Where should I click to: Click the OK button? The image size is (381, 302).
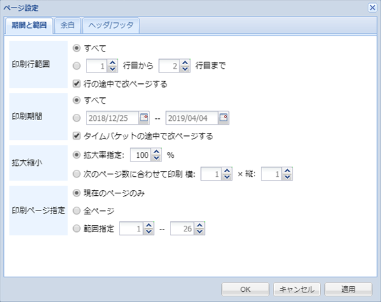point(245,289)
